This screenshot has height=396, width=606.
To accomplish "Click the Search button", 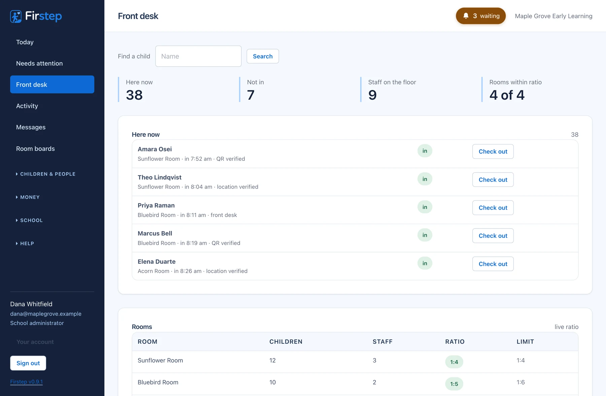I will click(263, 56).
